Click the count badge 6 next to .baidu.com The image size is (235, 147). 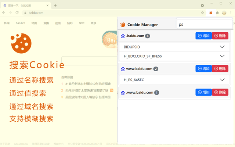click(148, 36)
